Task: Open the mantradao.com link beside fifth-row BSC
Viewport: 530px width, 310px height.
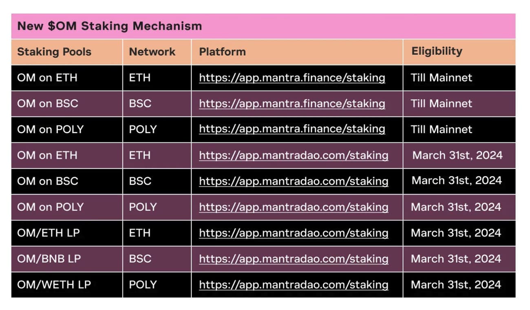Action: point(294,181)
